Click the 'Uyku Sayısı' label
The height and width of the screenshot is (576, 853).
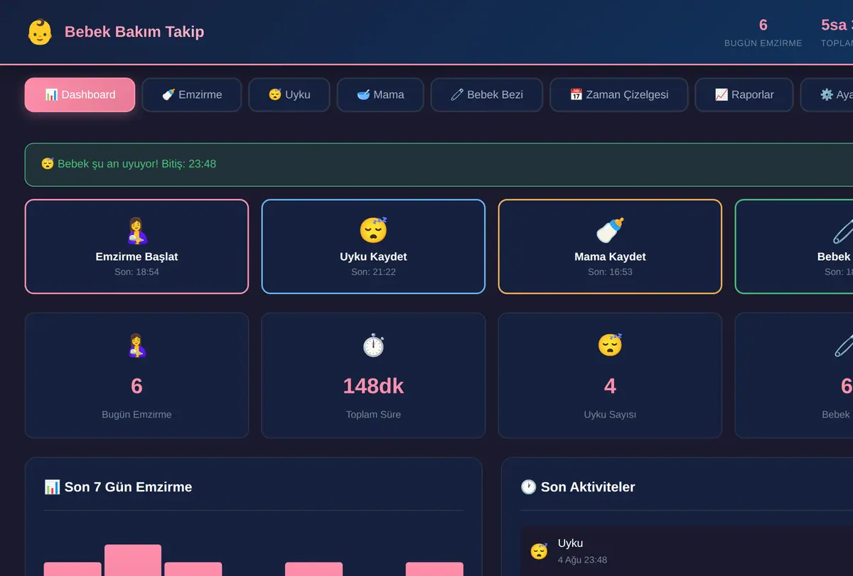[x=610, y=415]
